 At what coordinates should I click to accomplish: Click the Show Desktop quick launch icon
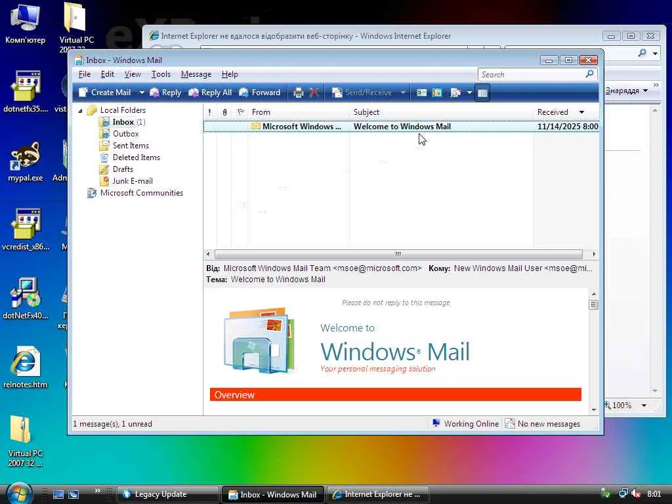[x=58, y=495]
